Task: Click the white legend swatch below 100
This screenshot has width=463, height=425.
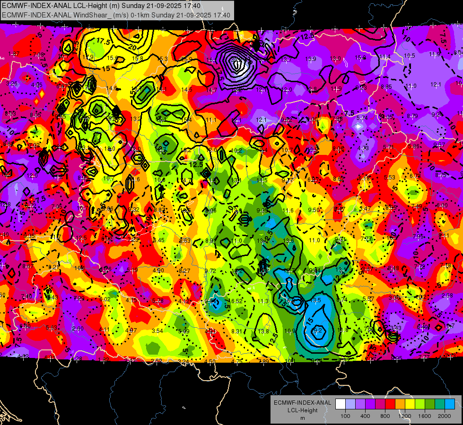Action: pos(341,404)
